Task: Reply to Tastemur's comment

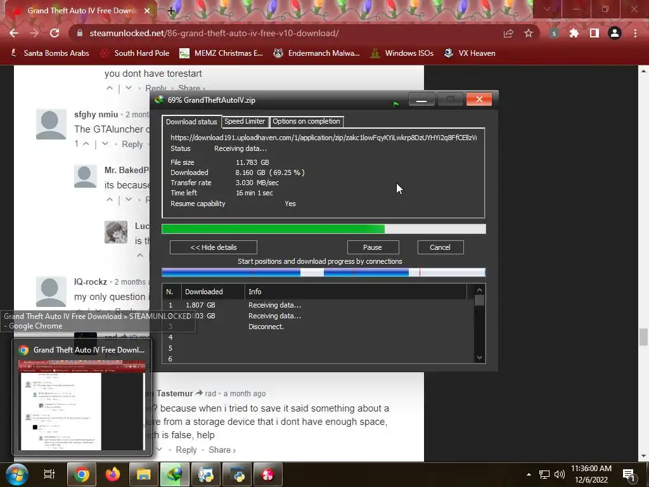Action: pyautogui.click(x=186, y=450)
